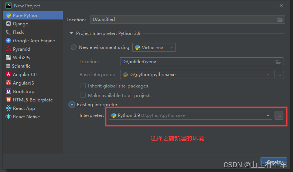This screenshot has height=172, width=293.
Task: Choose Pyramid project type
Action: [x=33, y=49]
